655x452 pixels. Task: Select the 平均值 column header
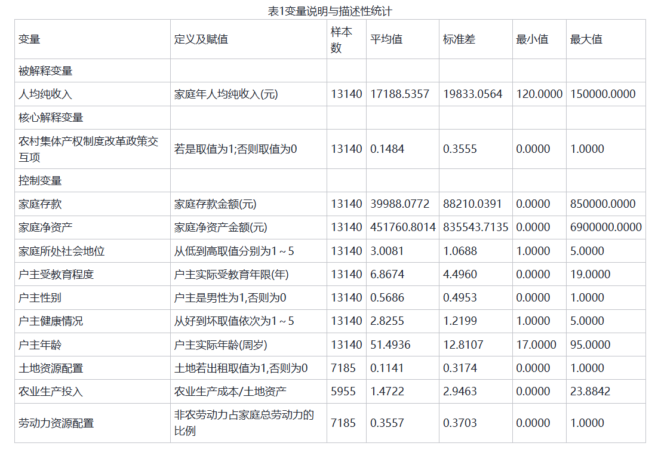[x=386, y=39]
